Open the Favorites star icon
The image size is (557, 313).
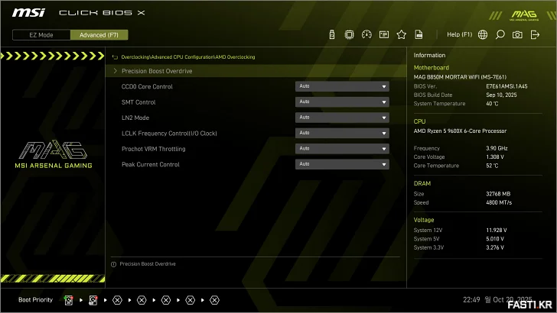[x=402, y=35]
